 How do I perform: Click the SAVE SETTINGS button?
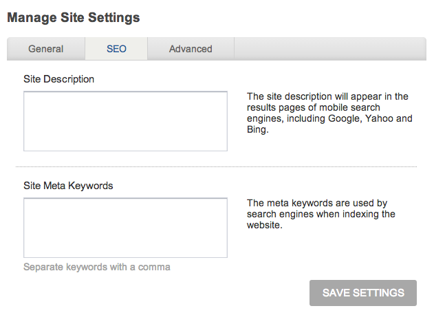(x=363, y=293)
